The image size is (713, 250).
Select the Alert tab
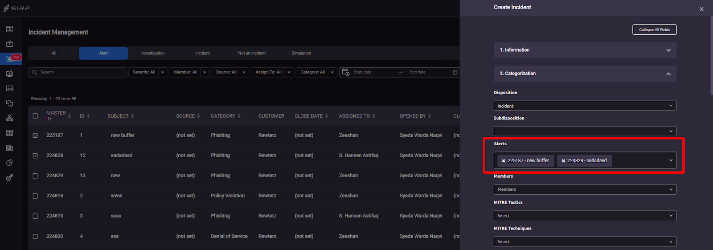click(x=103, y=53)
